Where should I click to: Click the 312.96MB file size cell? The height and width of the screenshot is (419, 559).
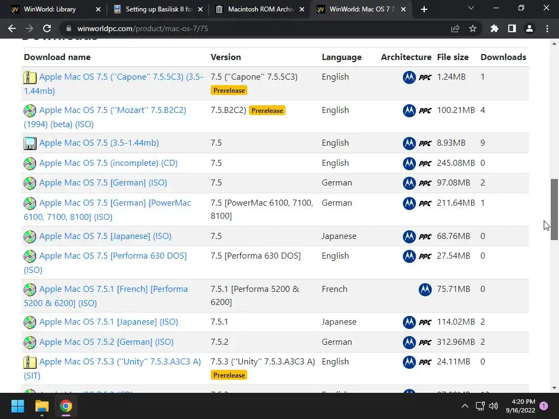tap(456, 342)
